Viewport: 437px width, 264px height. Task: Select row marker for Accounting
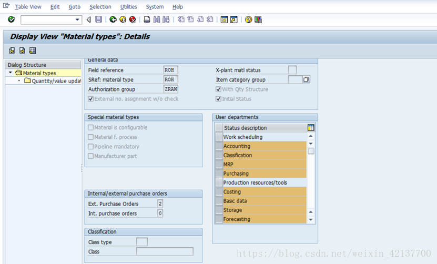click(x=219, y=146)
